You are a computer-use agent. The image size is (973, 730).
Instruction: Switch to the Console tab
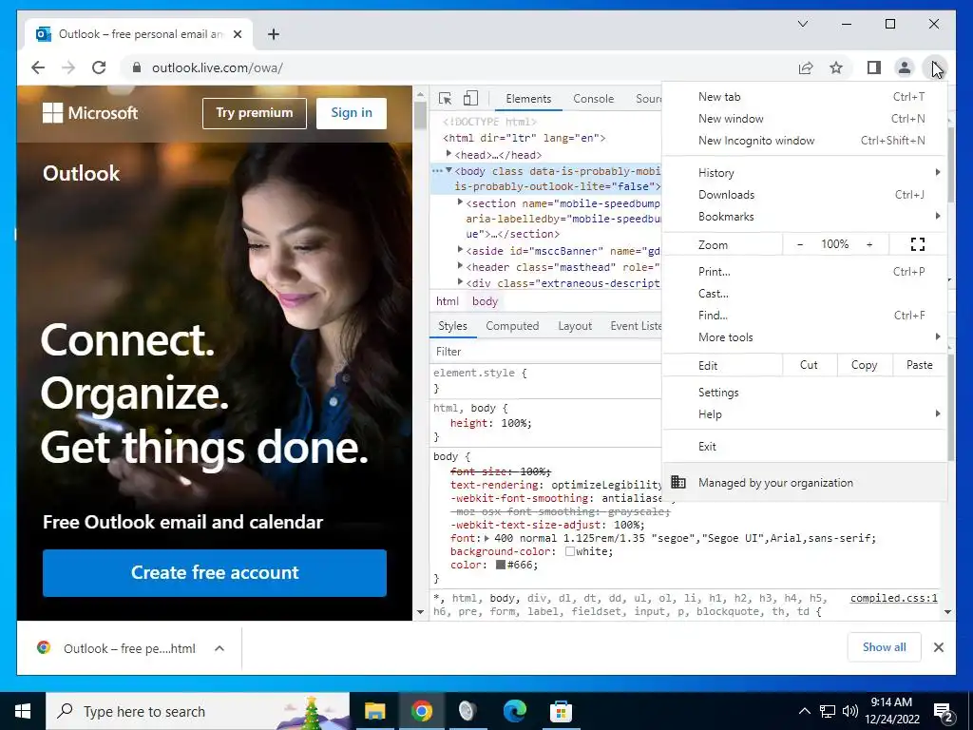[593, 99]
